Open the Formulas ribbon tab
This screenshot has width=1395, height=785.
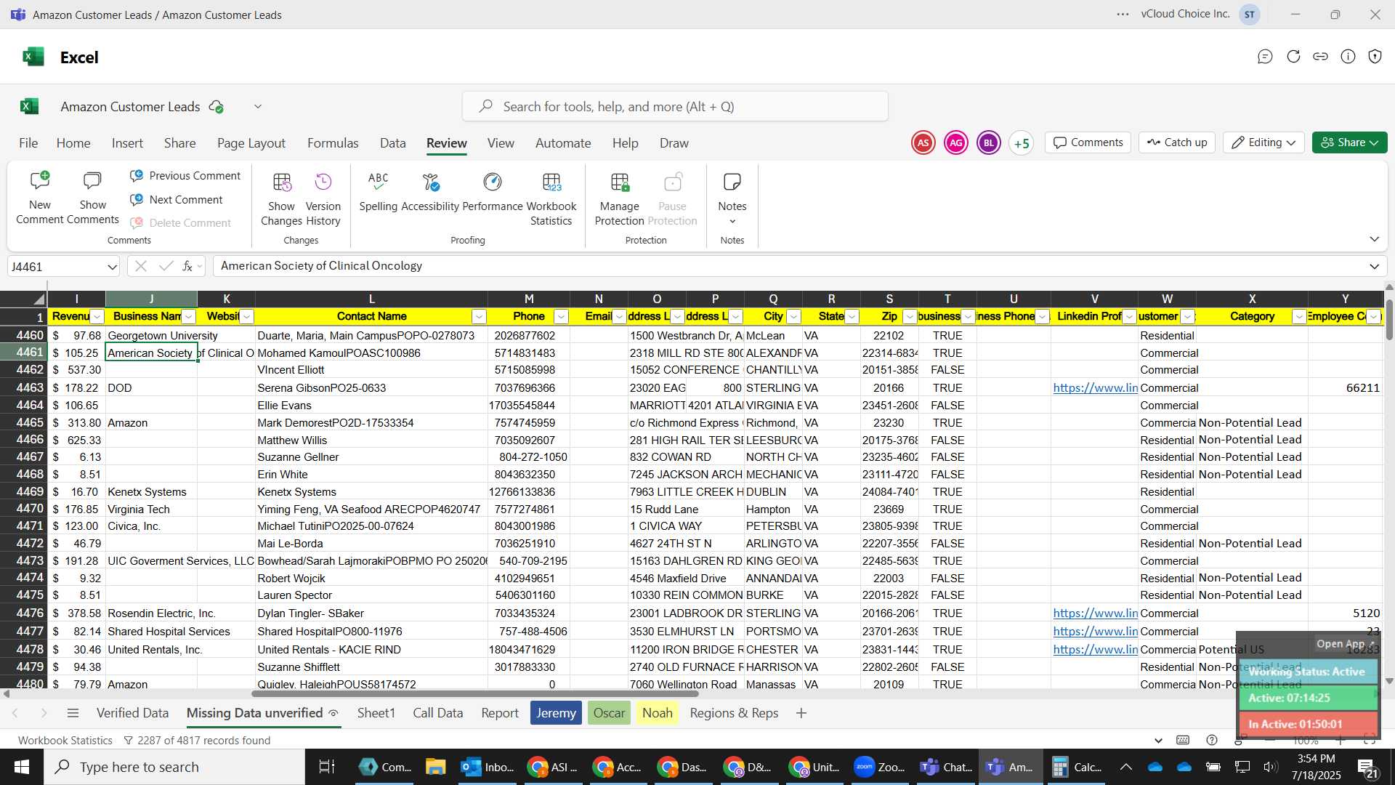click(333, 143)
